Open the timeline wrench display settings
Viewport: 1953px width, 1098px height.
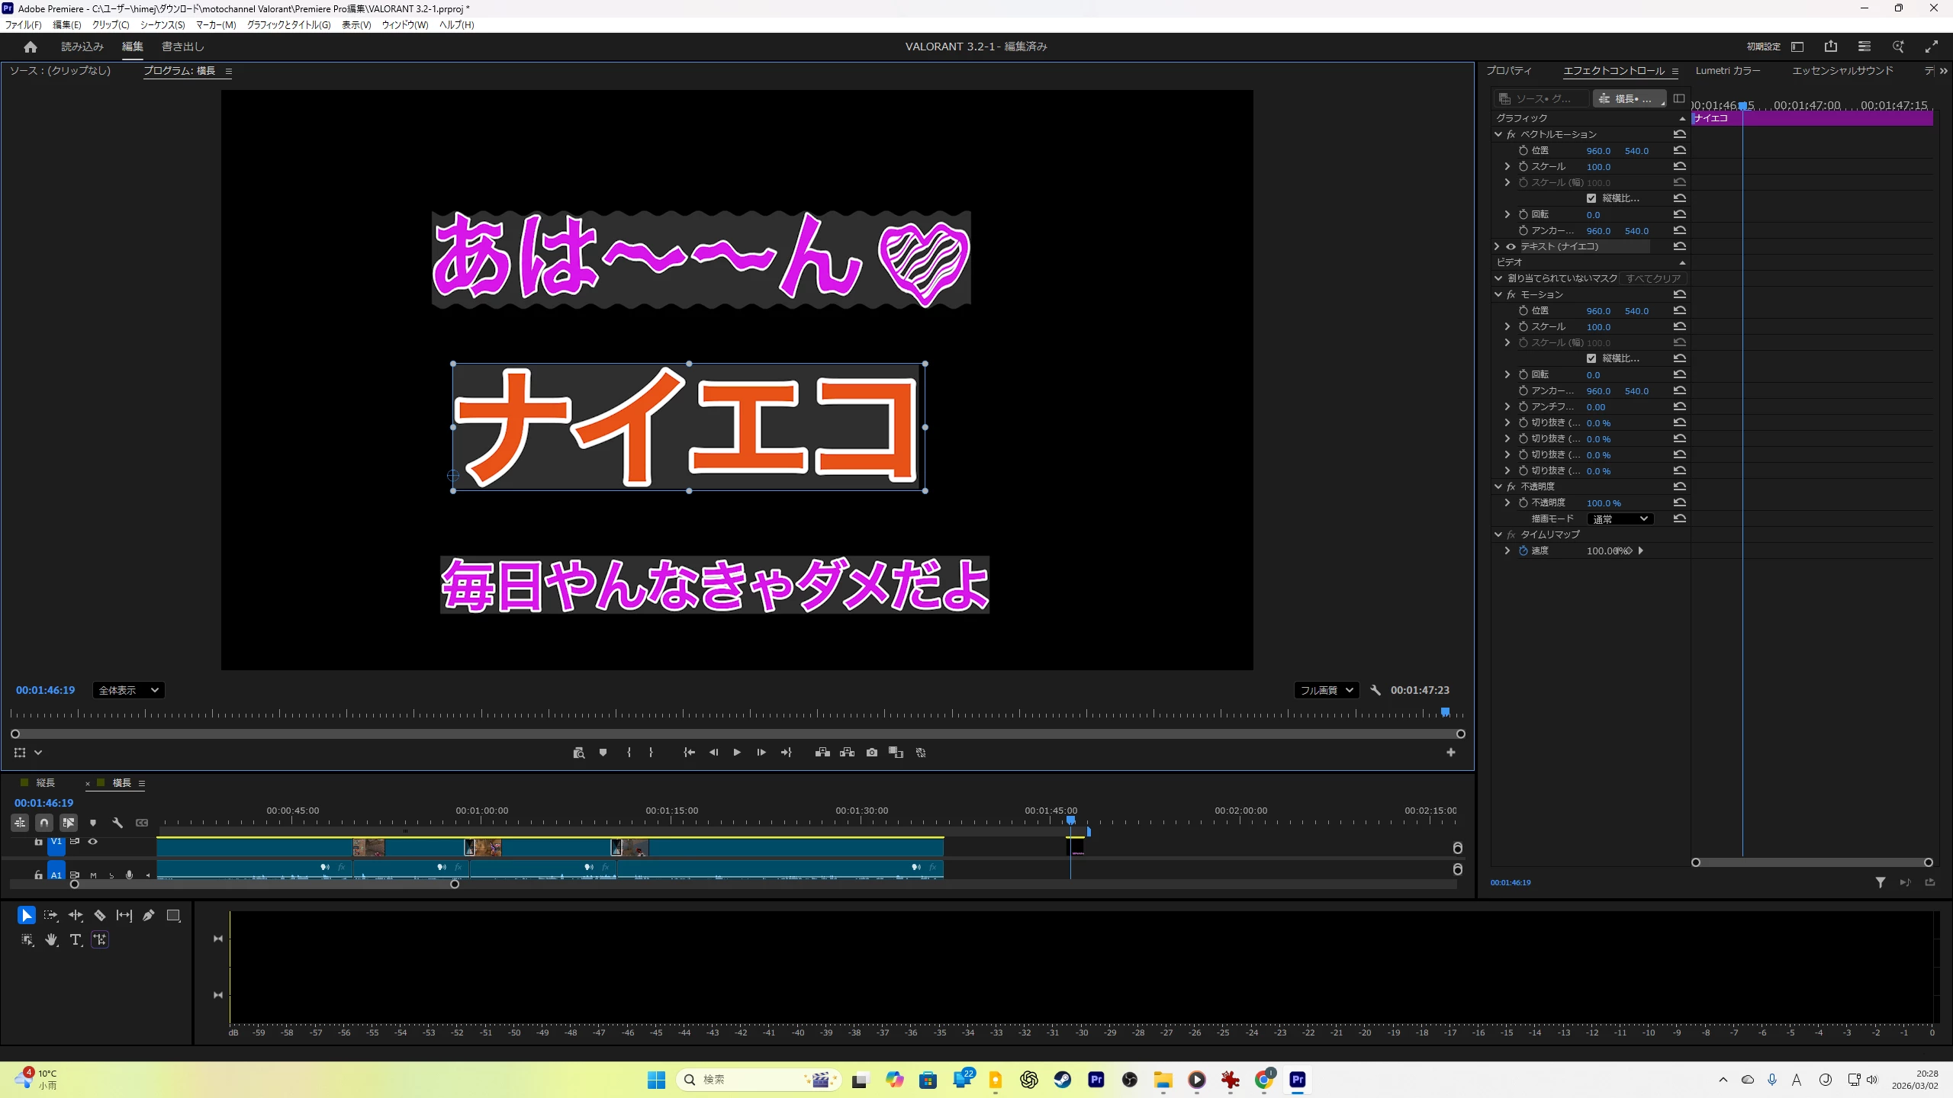(x=117, y=823)
